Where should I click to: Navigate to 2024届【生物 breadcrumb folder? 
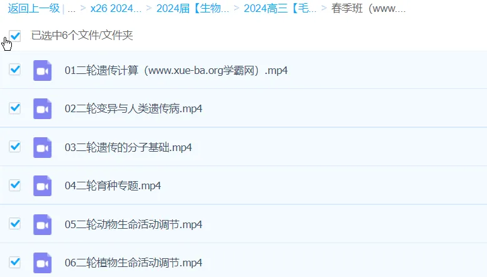pos(193,8)
